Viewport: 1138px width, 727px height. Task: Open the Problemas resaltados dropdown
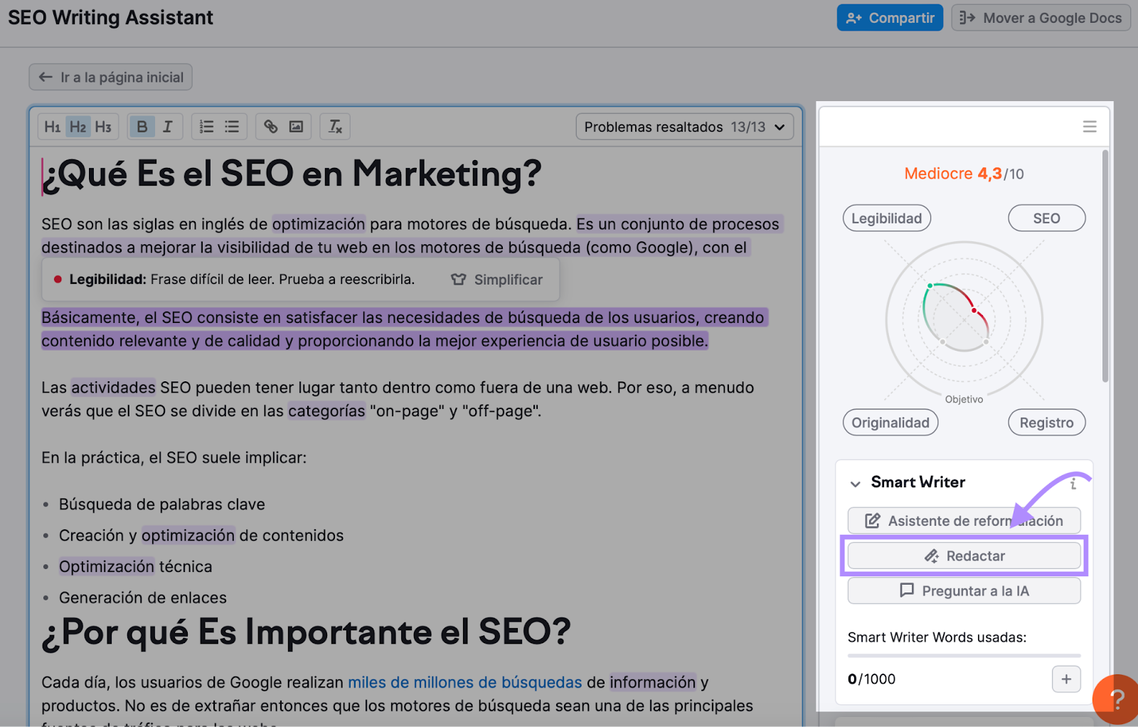tap(684, 127)
